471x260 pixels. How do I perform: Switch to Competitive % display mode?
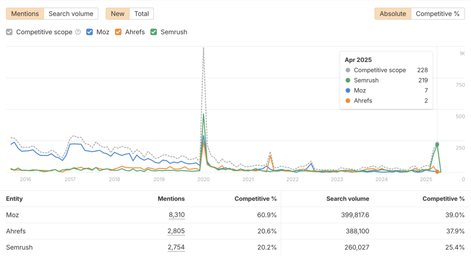(438, 14)
